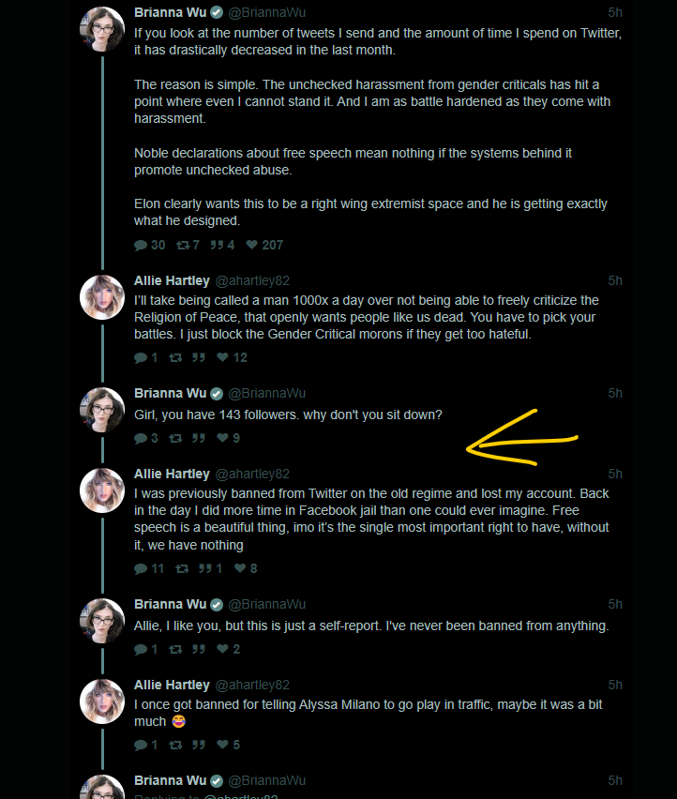Quote the Facebook jail tweet
677x799 pixels.
coord(204,568)
